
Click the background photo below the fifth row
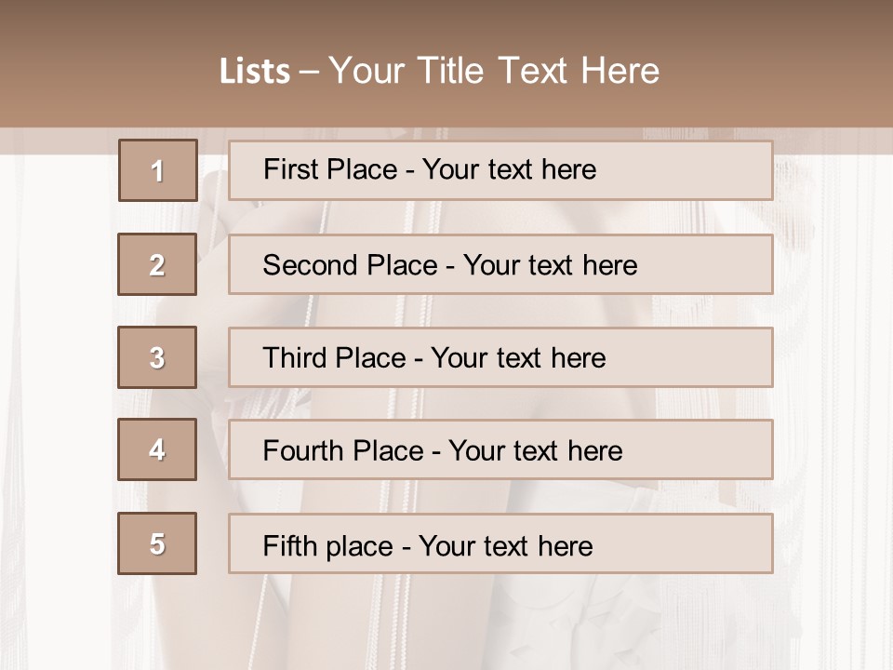click(446, 623)
